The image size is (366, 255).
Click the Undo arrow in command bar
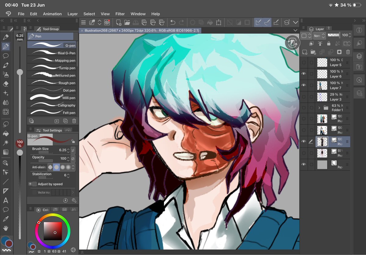pos(173,22)
